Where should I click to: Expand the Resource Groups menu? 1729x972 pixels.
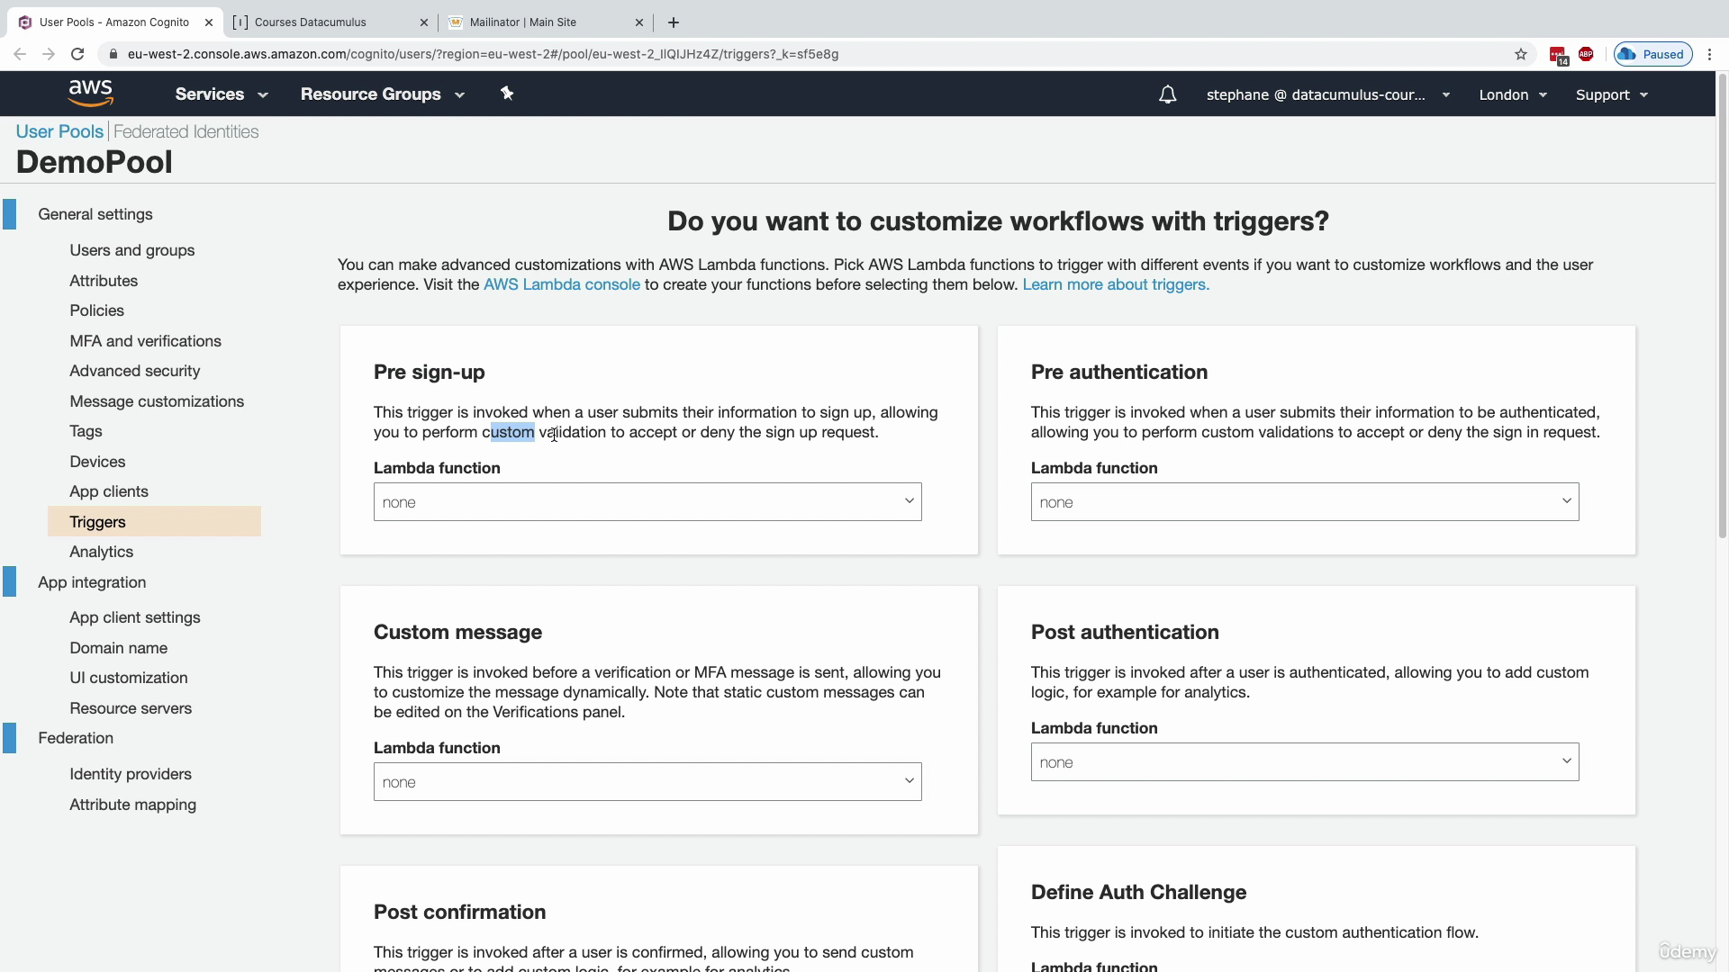coord(383,94)
